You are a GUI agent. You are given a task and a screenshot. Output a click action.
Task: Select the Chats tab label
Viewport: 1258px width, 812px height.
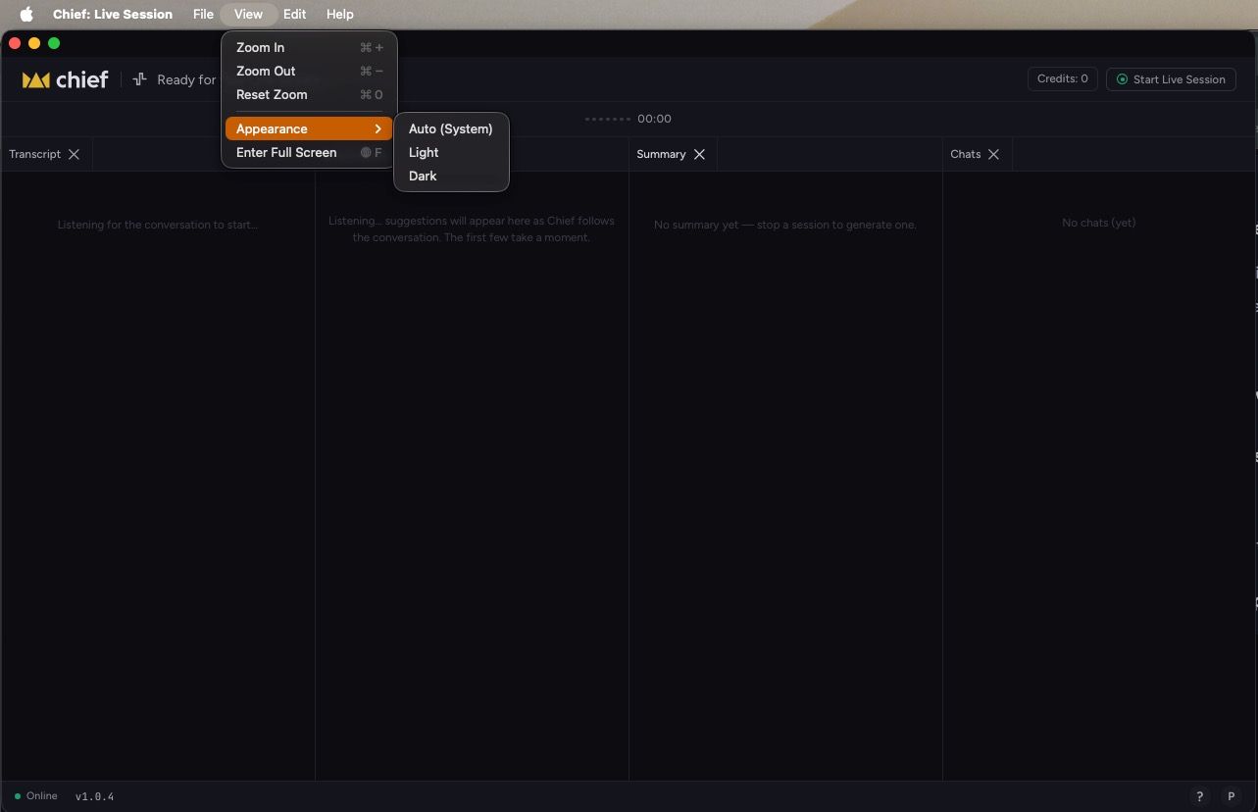[x=966, y=154]
